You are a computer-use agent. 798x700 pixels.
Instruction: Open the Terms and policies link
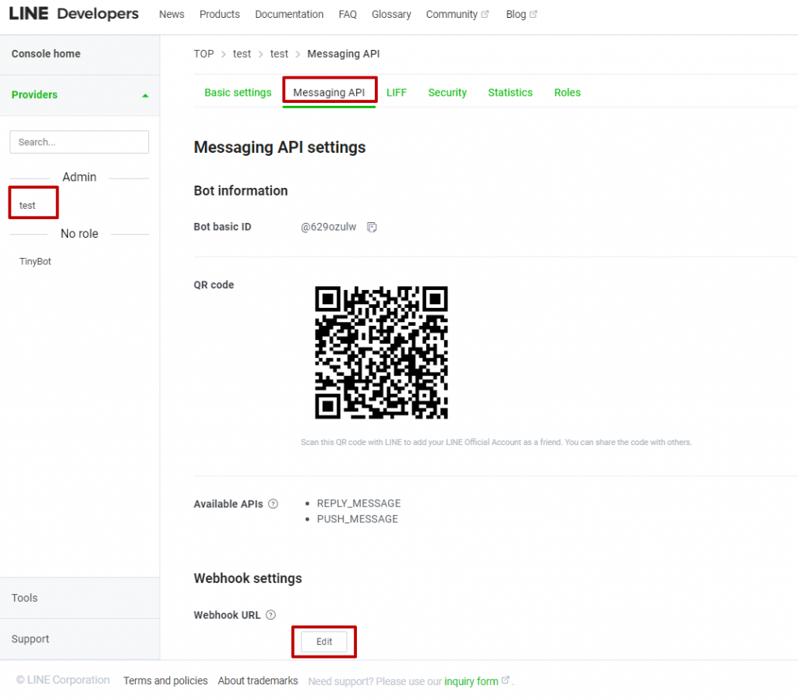[x=165, y=680]
